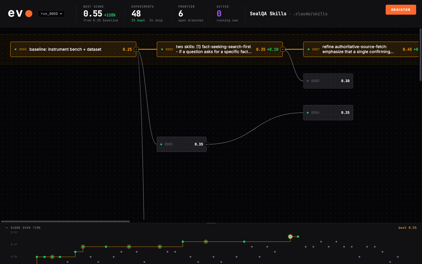The image size is (422, 264).
Task: Click the best 0.55 label in chart
Action: (x=407, y=228)
